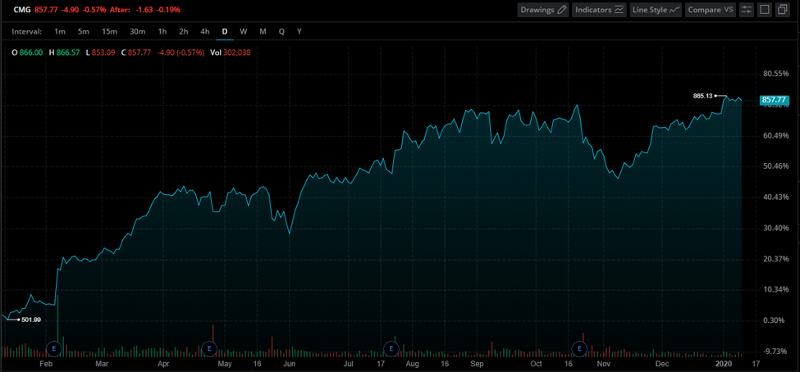
Task: Click the 501.99 low price label
Action: [x=31, y=320]
